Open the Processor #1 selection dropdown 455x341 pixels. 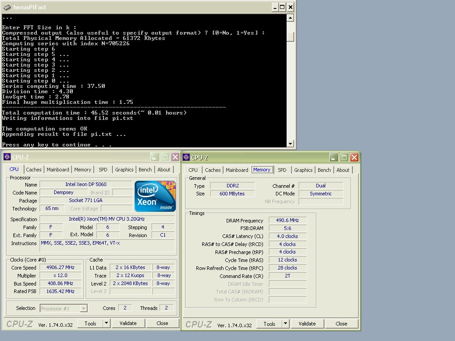pos(84,308)
